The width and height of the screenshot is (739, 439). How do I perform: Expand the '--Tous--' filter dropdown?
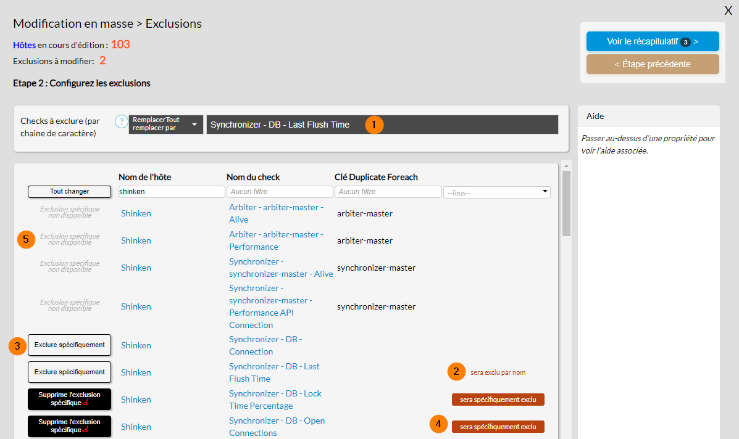496,192
